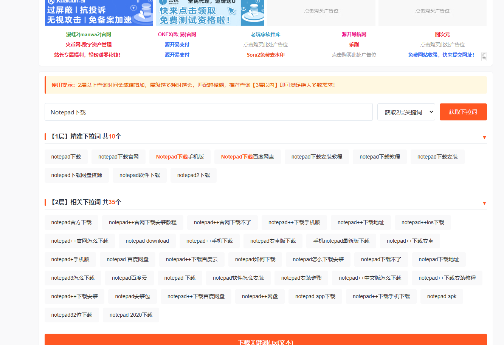Image resolution: width=504 pixels, height=345 pixels.
Task: Pick the notepad++ios下载 keyword tag
Action: 422,222
